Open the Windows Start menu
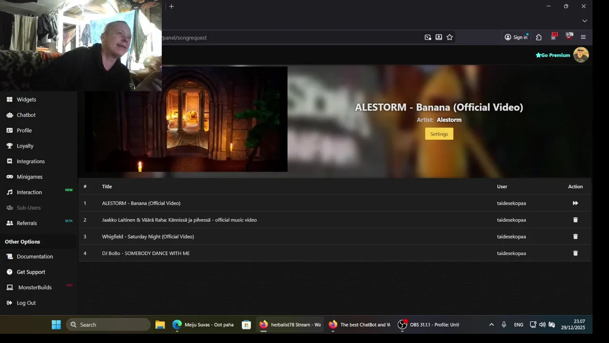609x343 pixels. tap(56, 324)
